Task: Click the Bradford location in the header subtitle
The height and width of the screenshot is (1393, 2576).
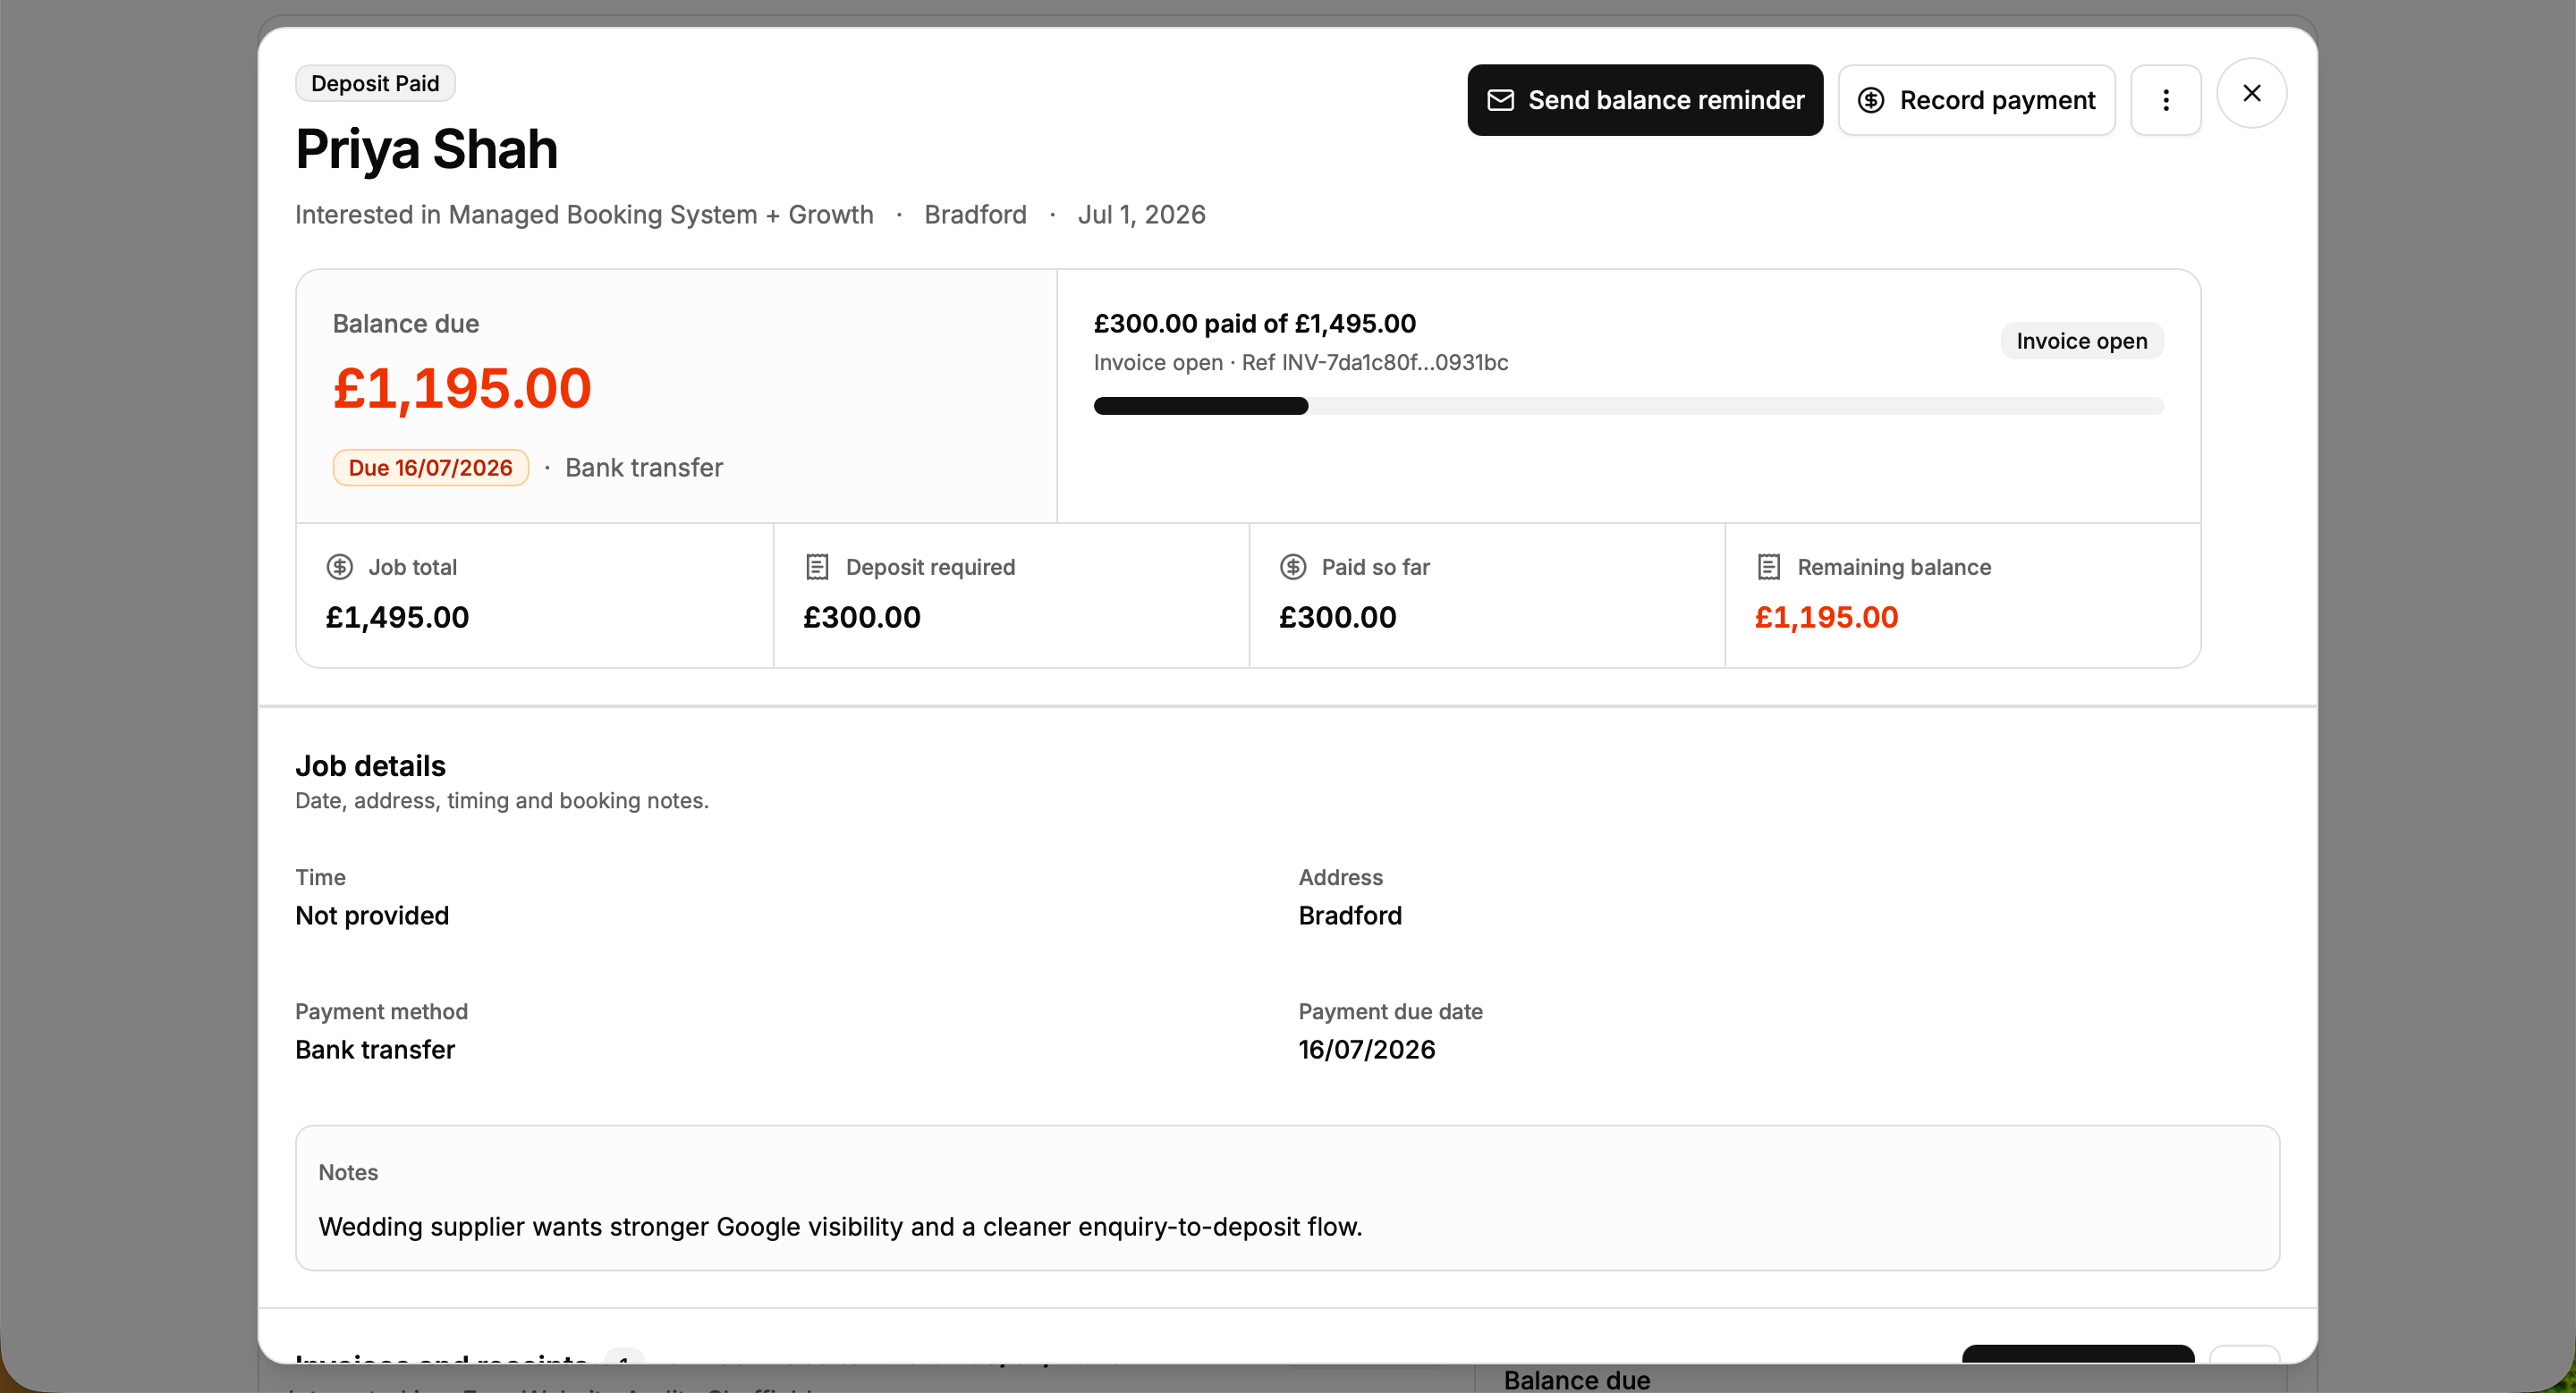Action: [975, 215]
